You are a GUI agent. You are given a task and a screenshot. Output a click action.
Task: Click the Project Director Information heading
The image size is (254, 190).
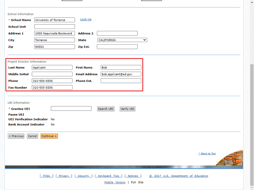tap(27, 62)
